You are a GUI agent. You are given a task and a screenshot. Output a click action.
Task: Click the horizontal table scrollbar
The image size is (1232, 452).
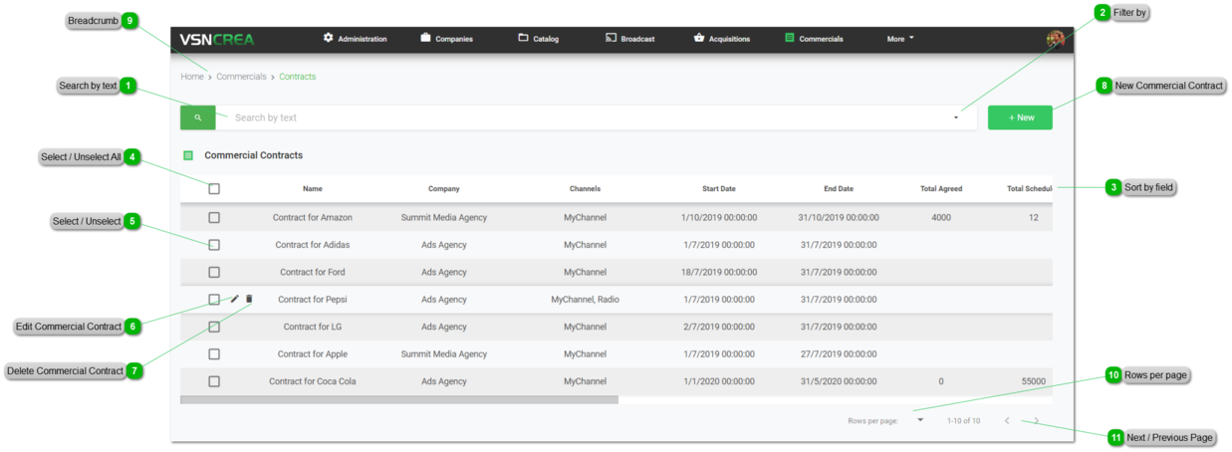coord(398,400)
